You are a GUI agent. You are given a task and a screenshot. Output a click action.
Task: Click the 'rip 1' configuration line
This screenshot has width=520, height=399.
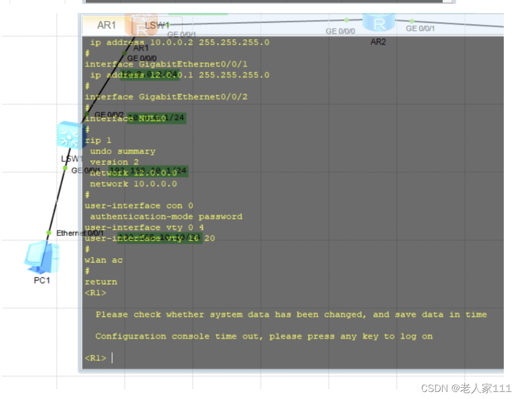(98, 140)
